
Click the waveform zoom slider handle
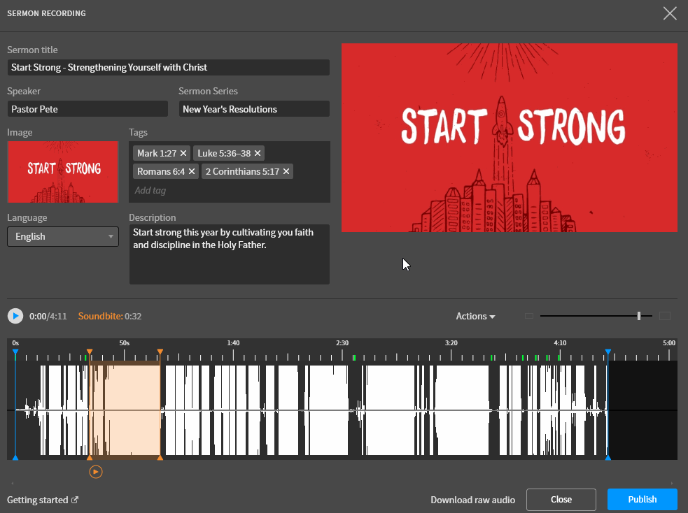pyautogui.click(x=639, y=316)
